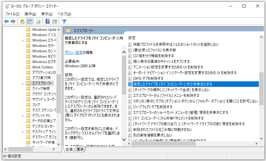Select the サウンド レコーダー tree item

pyautogui.click(x=44, y=99)
